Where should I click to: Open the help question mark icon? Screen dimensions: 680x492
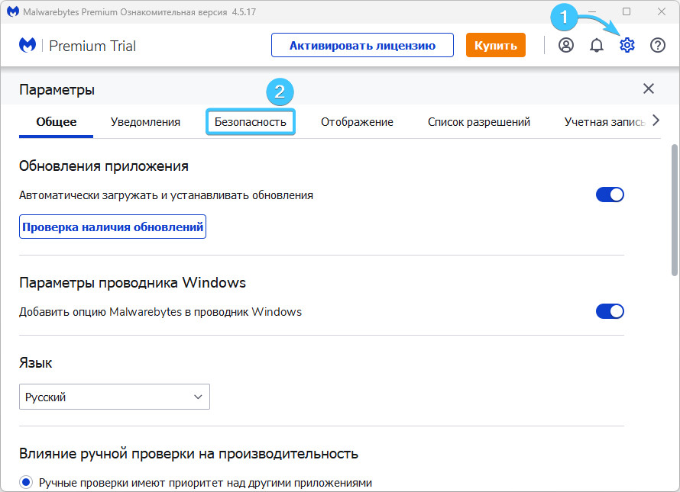point(658,45)
